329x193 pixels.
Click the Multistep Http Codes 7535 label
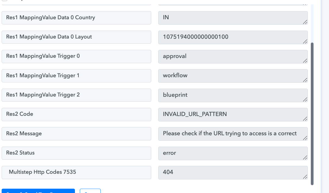click(76, 172)
